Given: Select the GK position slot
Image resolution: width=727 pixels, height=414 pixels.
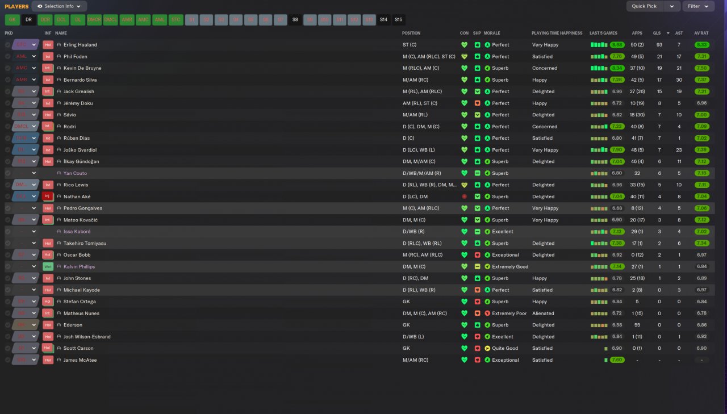Looking at the screenshot, I should pos(12,20).
